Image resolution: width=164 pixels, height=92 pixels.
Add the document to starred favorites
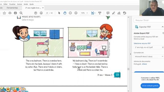pos(4,13)
